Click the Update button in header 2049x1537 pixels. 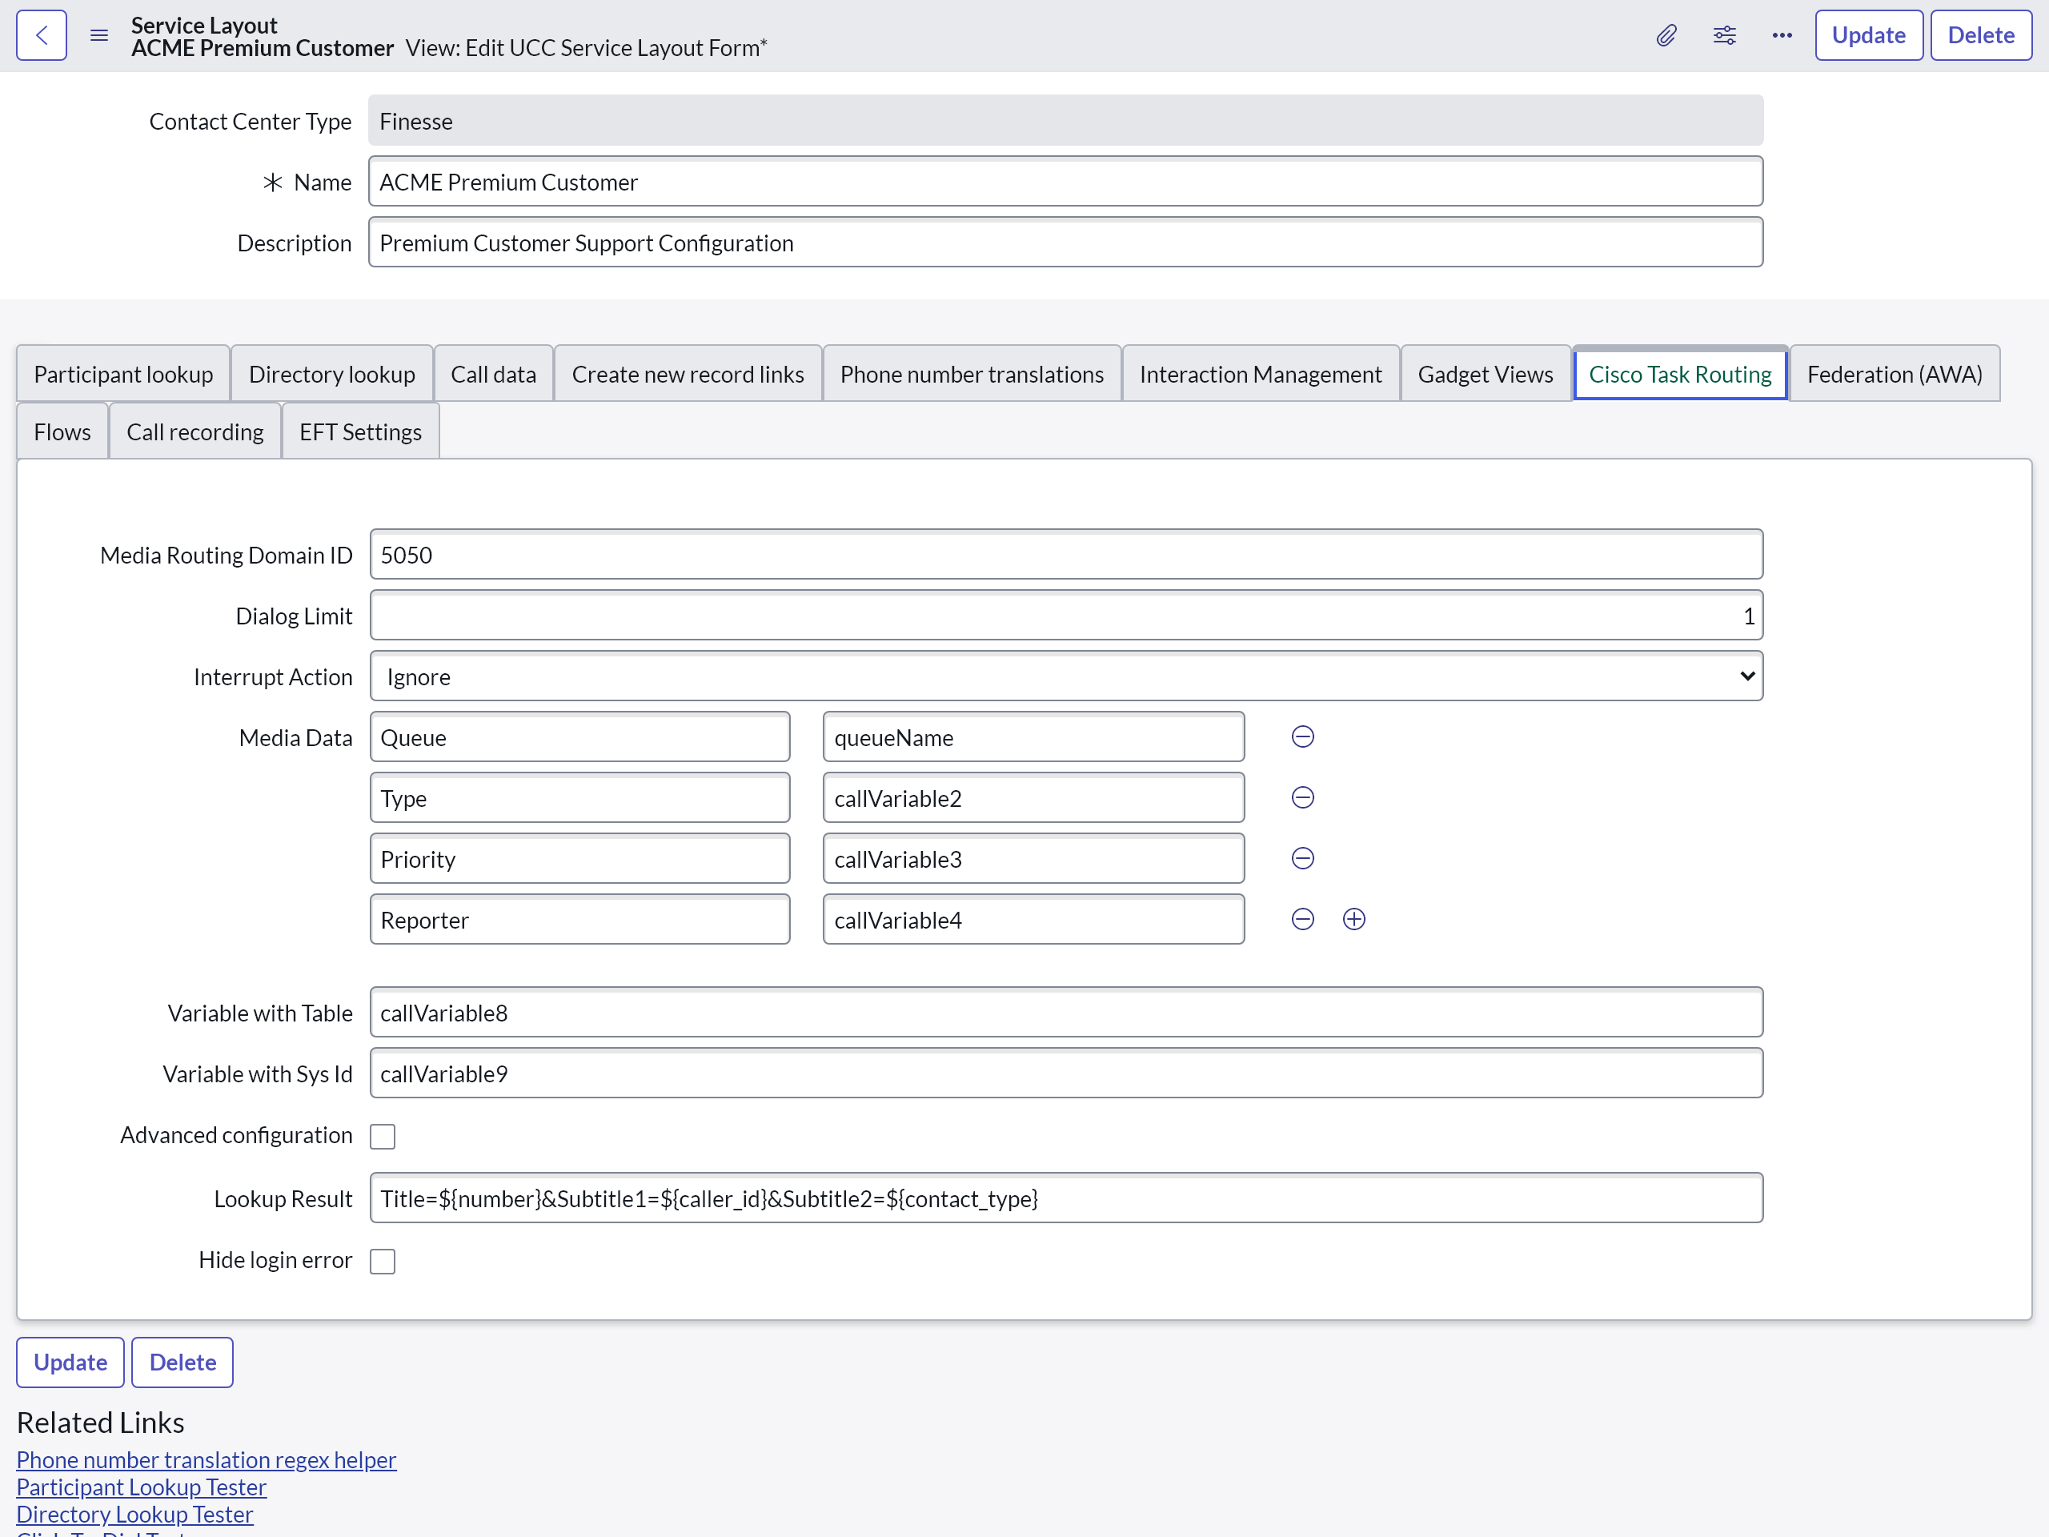pyautogui.click(x=1867, y=35)
